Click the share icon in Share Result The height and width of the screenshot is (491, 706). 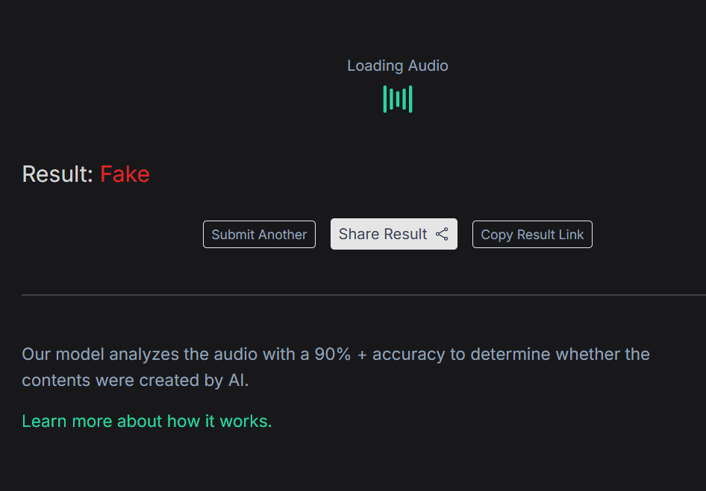click(x=442, y=234)
